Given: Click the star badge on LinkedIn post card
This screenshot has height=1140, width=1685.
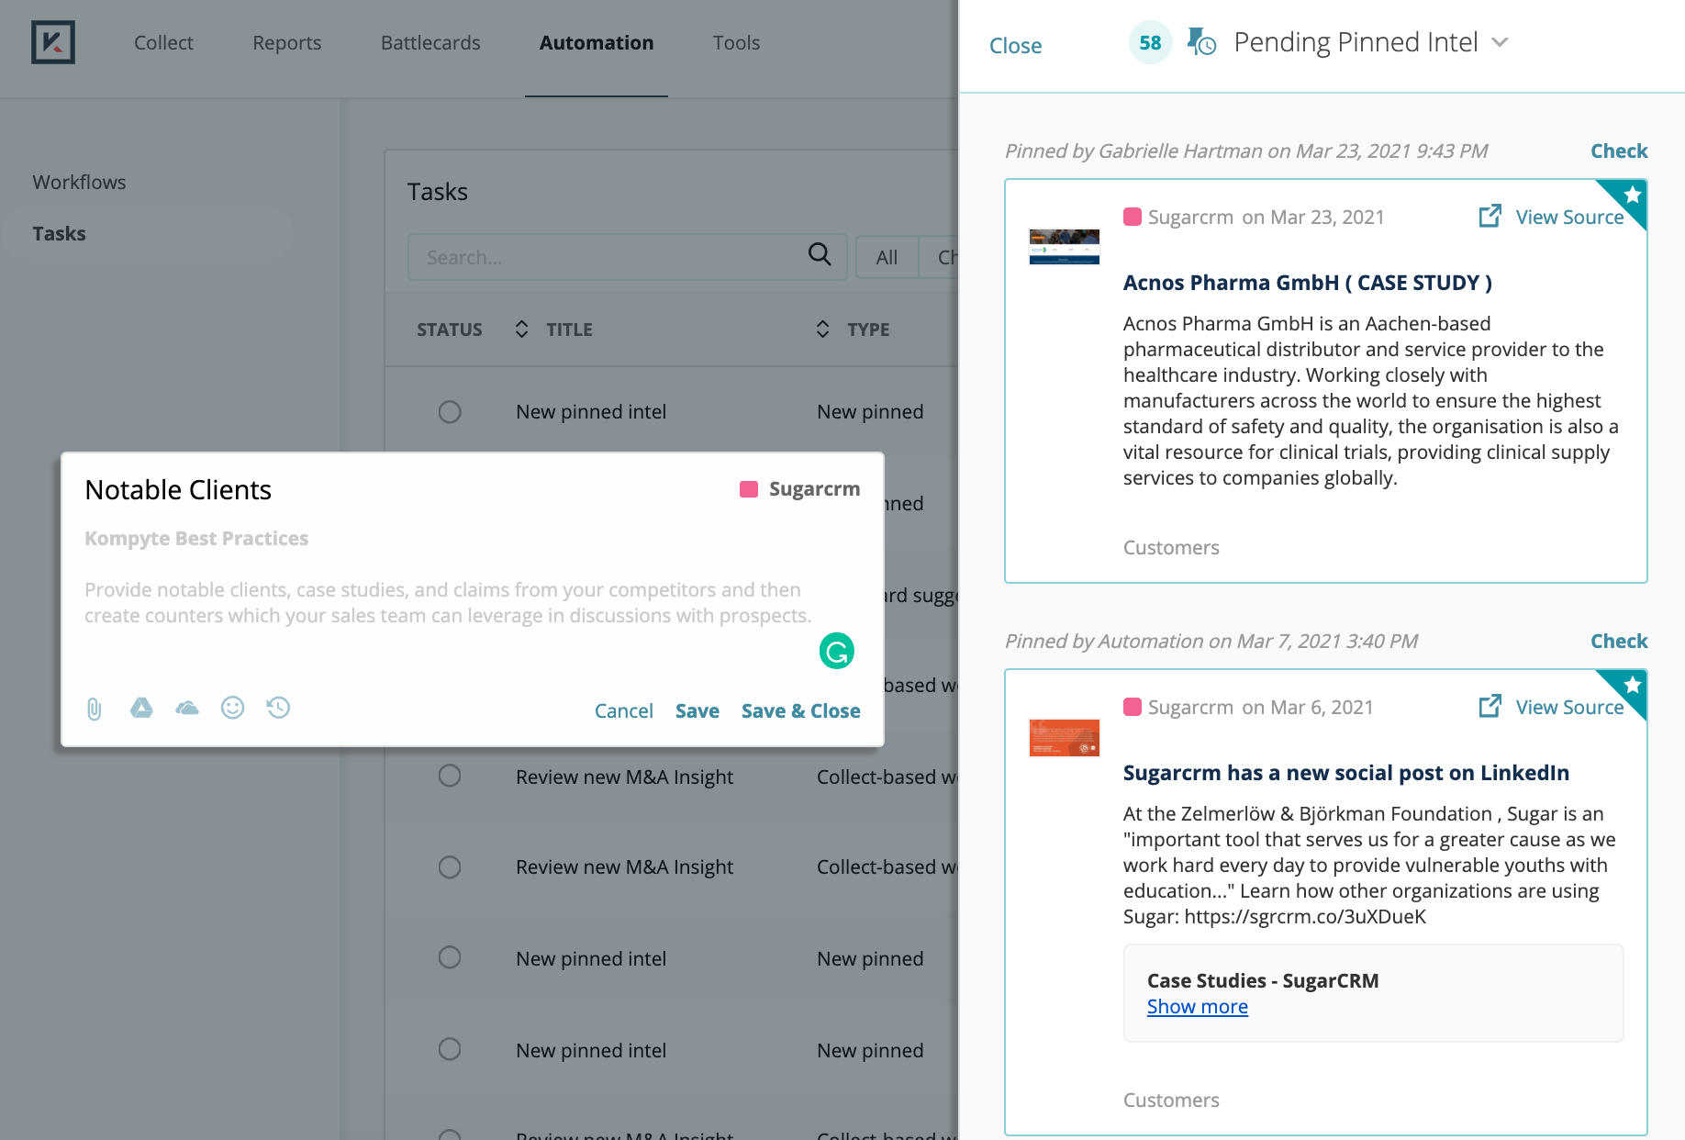Looking at the screenshot, I should click(x=1632, y=685).
